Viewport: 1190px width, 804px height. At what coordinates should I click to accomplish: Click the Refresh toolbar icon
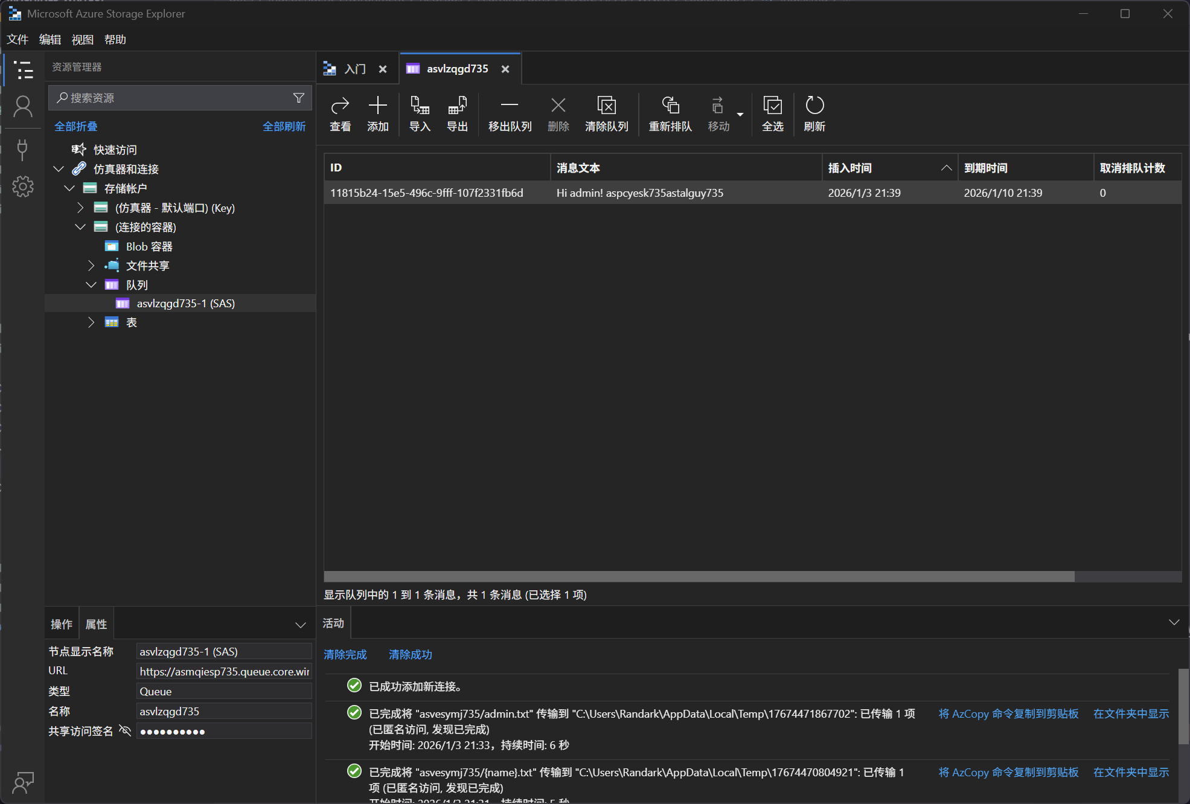(x=814, y=106)
